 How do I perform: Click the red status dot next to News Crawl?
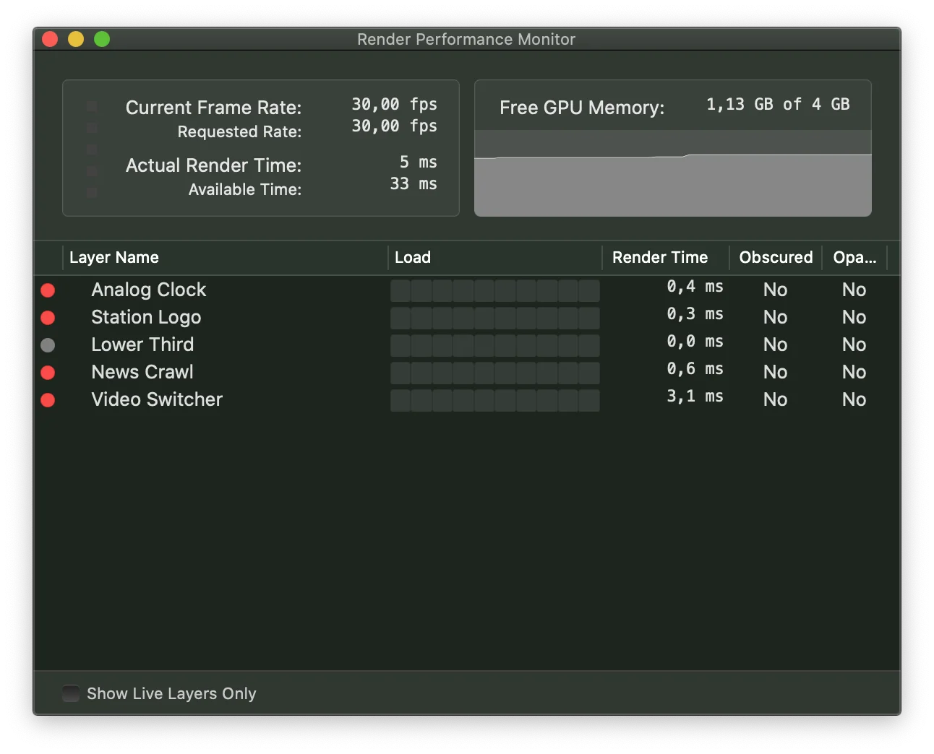48,373
